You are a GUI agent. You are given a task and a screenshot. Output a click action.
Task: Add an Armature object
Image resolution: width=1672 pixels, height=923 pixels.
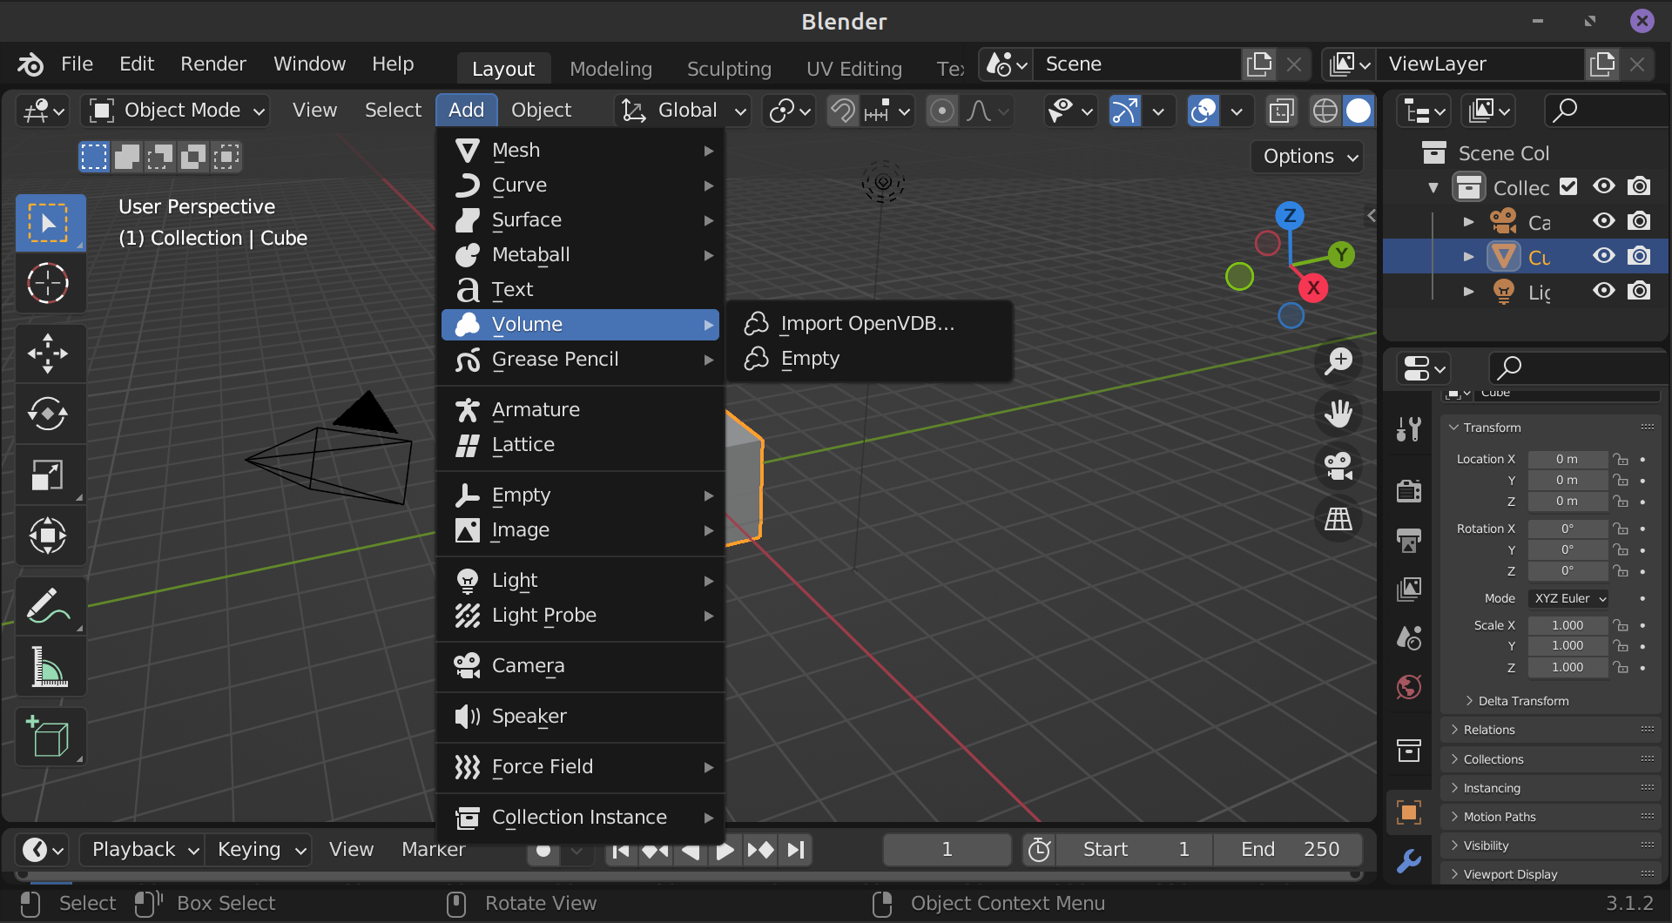(582, 409)
